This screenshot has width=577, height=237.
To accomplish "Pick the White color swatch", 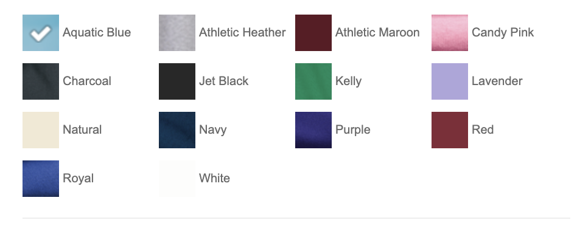I will coord(177,179).
